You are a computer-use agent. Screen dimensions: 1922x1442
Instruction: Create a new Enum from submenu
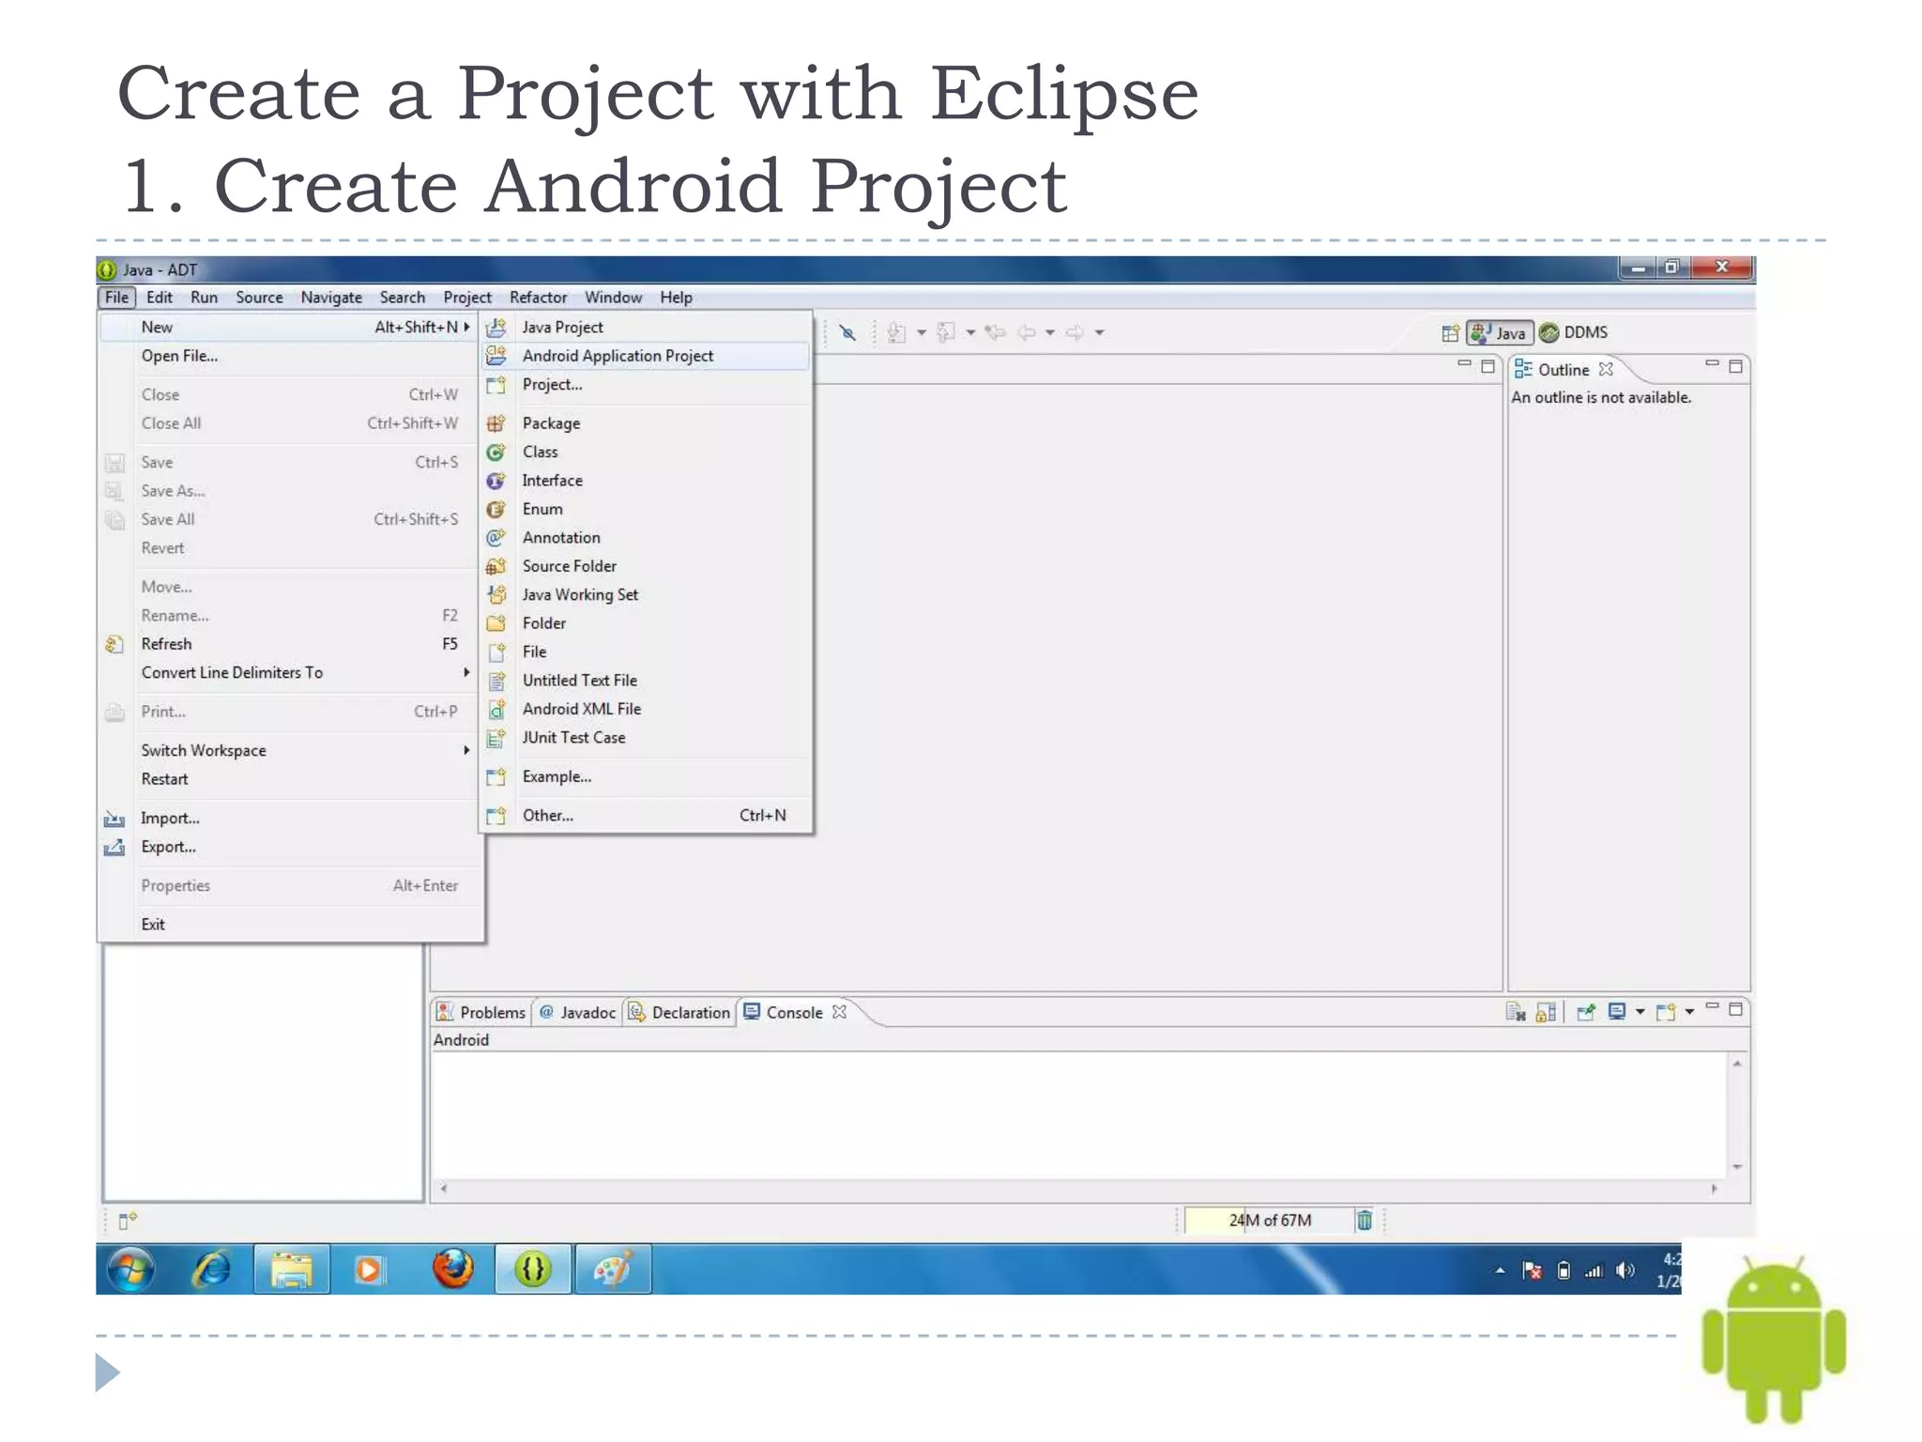(x=645, y=509)
